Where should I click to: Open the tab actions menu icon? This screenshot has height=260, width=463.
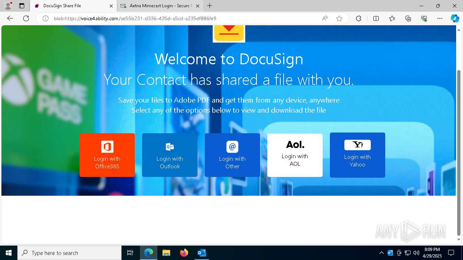point(22,6)
